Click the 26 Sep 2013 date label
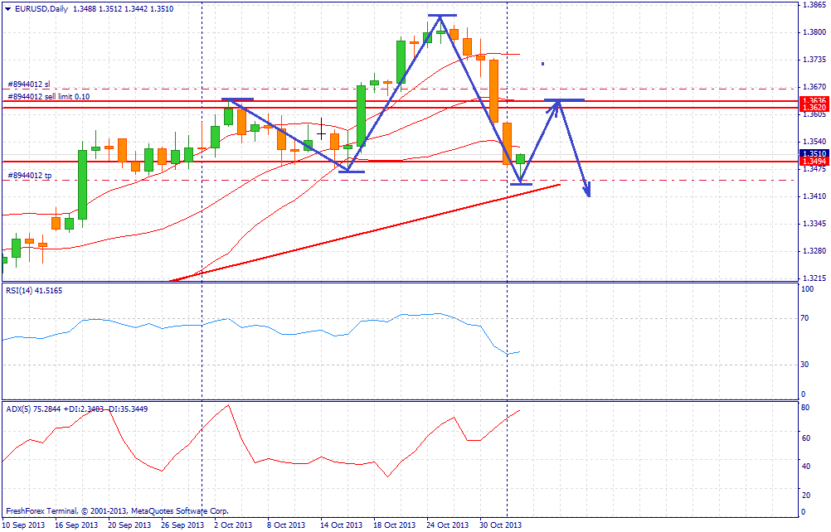Screen dimensions: 831x532 [182, 525]
